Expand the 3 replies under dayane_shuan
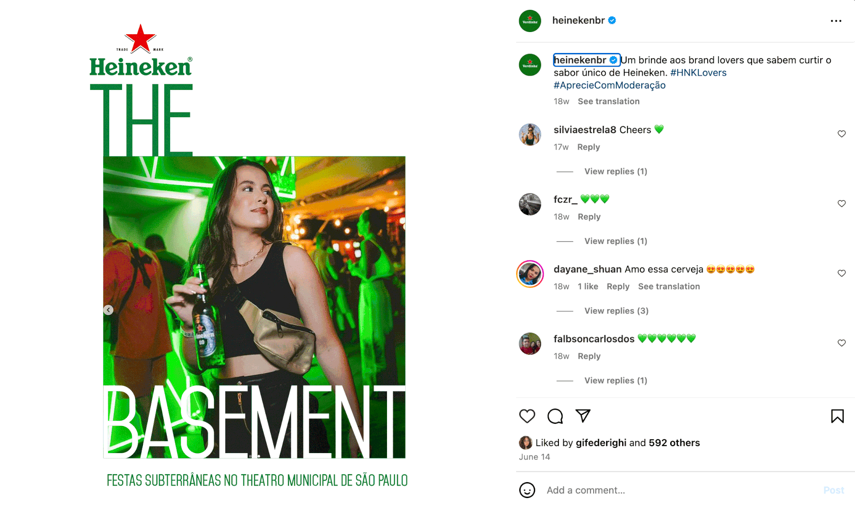 pos(616,311)
